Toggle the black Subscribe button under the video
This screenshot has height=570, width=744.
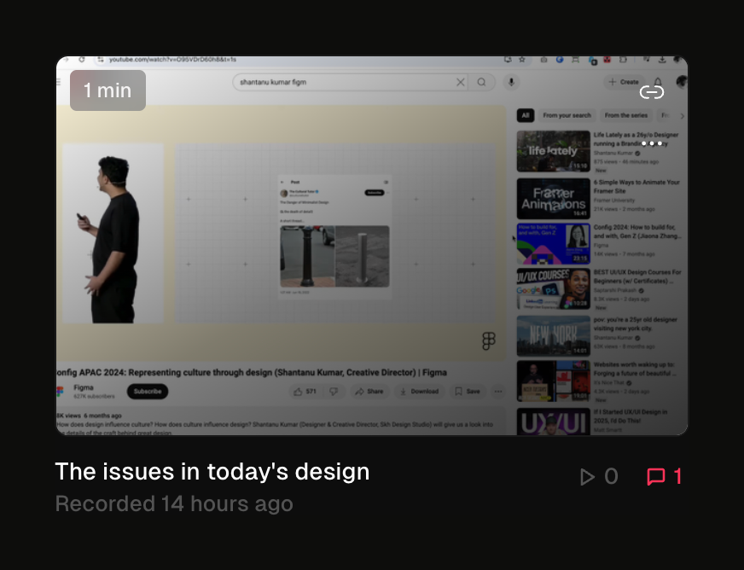click(148, 392)
